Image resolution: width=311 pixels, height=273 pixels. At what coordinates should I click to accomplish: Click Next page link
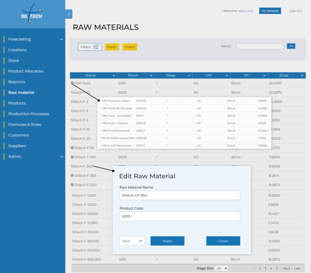pos(287,268)
